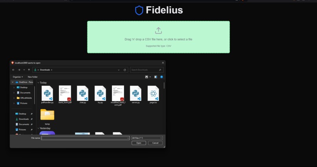Viewport: 317px width, 167px height.
Task: Open recent locations chevron beside forward arrow
Action: pyautogui.click(x=24, y=70)
